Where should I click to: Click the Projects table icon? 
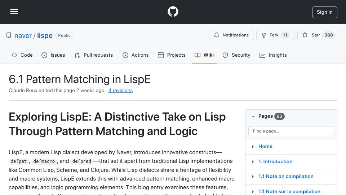[161, 55]
